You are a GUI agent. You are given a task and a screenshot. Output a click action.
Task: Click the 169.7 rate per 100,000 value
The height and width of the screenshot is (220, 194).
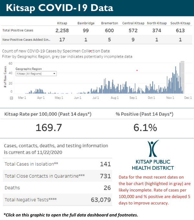tap(48, 127)
